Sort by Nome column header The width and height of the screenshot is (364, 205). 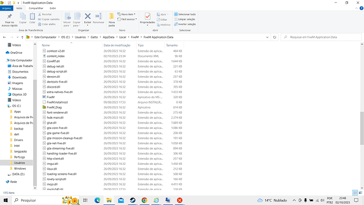(x=46, y=45)
